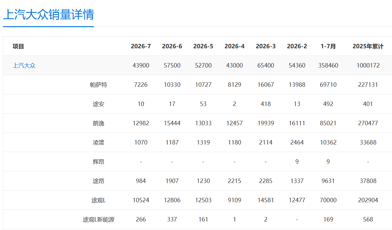Click 途安 value 418
Viewport: 392px width, 230px height.
266,104
